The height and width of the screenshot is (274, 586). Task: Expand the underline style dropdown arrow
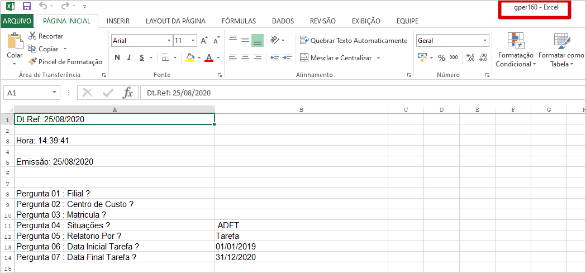coord(151,58)
